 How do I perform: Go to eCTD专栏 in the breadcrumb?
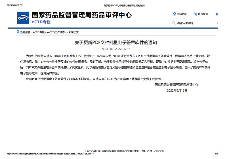pyautogui.click(x=38, y=32)
